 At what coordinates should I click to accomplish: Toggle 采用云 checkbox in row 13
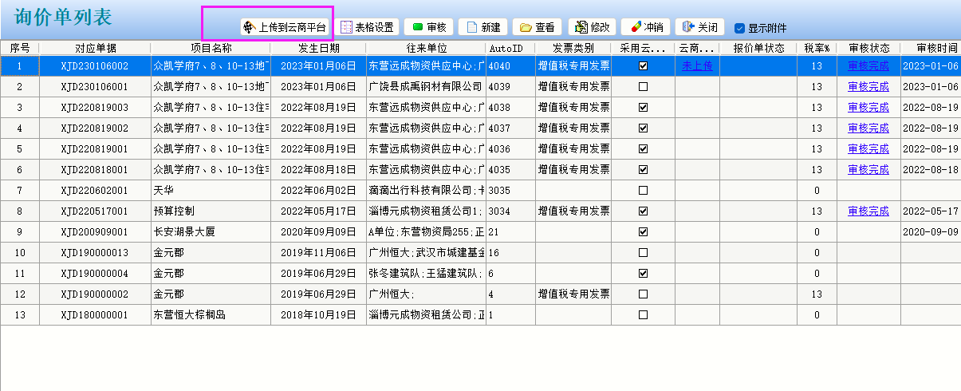(x=643, y=315)
